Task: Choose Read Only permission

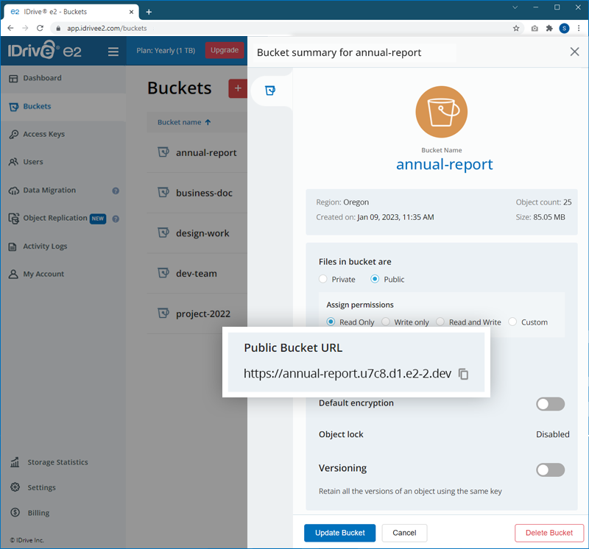Action: 331,322
